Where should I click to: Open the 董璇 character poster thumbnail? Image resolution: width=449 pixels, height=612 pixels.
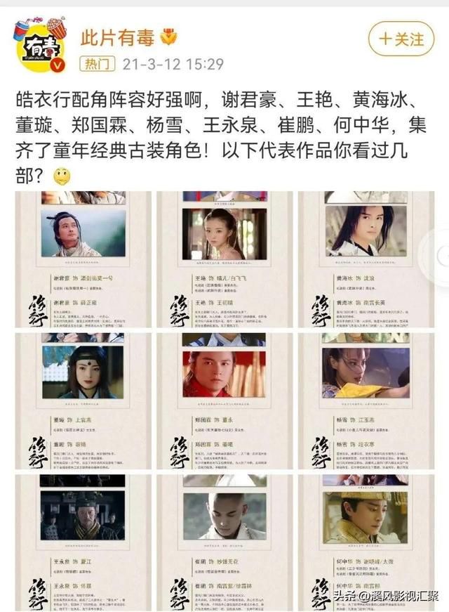point(83,401)
